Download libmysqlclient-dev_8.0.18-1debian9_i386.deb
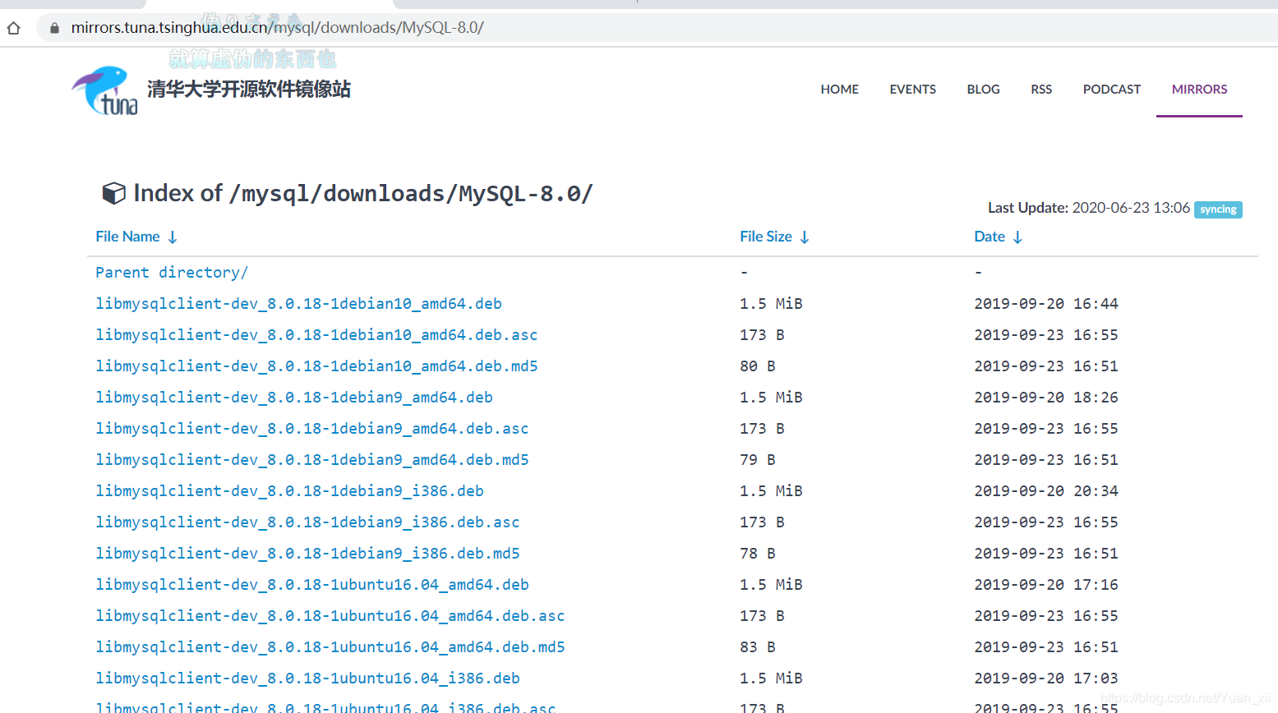Screen dimensions: 1278x713 click(x=289, y=491)
